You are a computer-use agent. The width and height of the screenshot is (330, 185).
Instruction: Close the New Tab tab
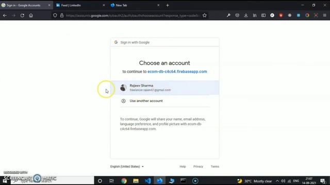pyautogui.click(x=158, y=5)
